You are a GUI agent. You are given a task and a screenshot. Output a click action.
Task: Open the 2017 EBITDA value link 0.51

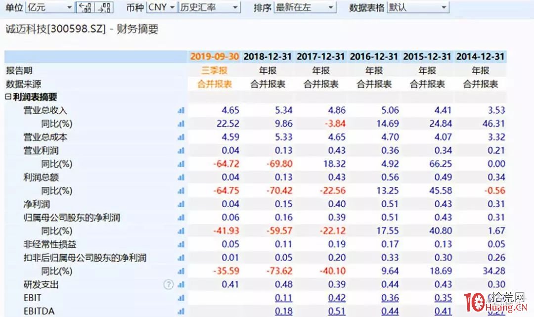(337, 311)
